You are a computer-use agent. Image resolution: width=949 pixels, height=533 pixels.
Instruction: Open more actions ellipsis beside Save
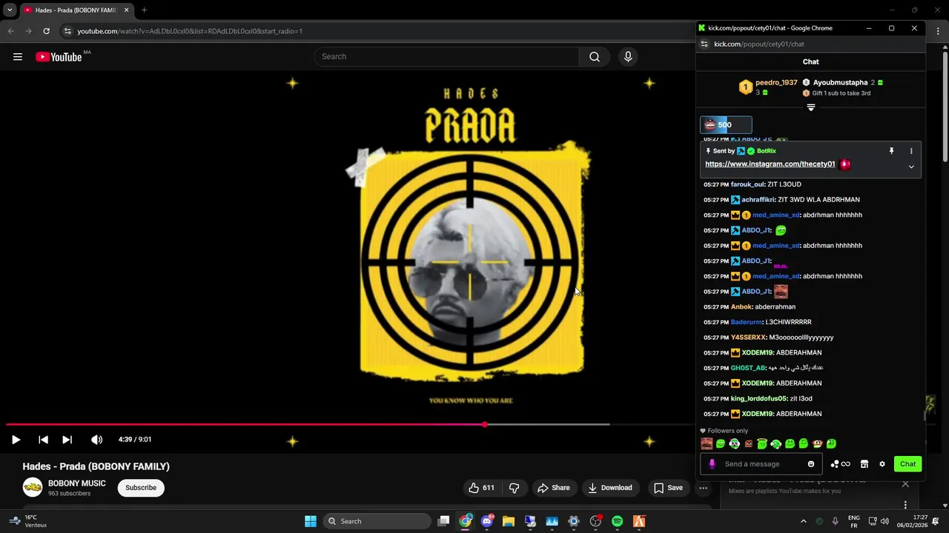(x=703, y=488)
